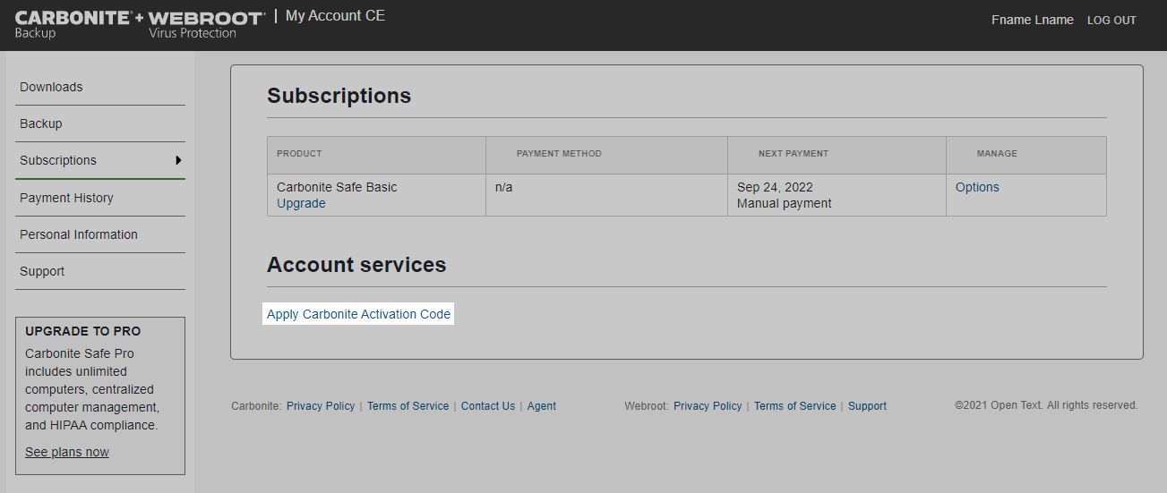The height and width of the screenshot is (493, 1167).
Task: Open Personal Information page
Action: point(79,234)
